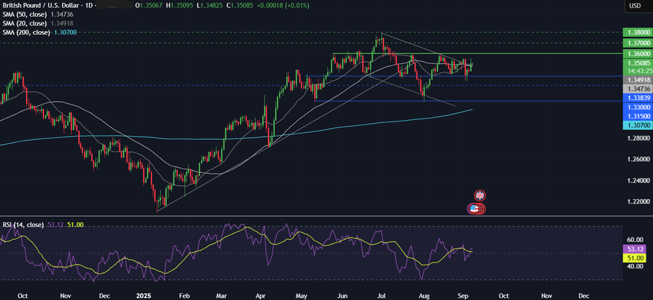This screenshot has width=653, height=300.
Task: Click the 2025 label on time axis
Action: coord(144,295)
